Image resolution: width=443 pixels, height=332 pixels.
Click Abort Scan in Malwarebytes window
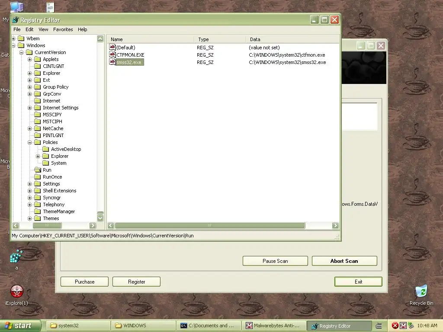344,261
